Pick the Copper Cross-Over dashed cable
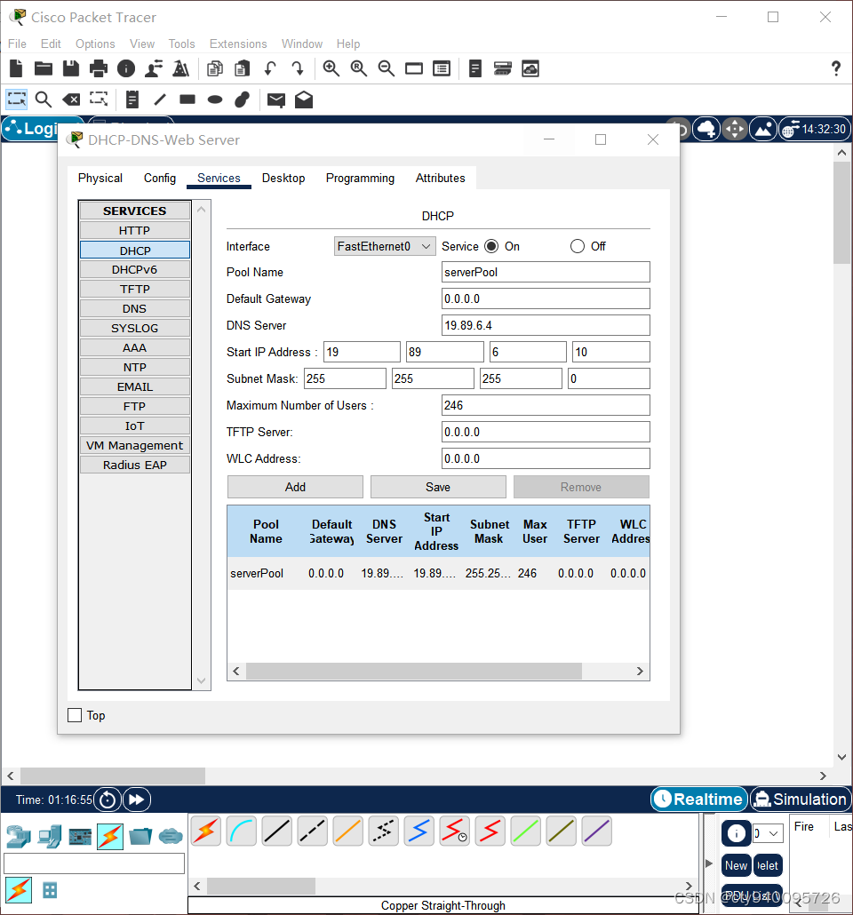Image resolution: width=853 pixels, height=915 pixels. point(313,831)
